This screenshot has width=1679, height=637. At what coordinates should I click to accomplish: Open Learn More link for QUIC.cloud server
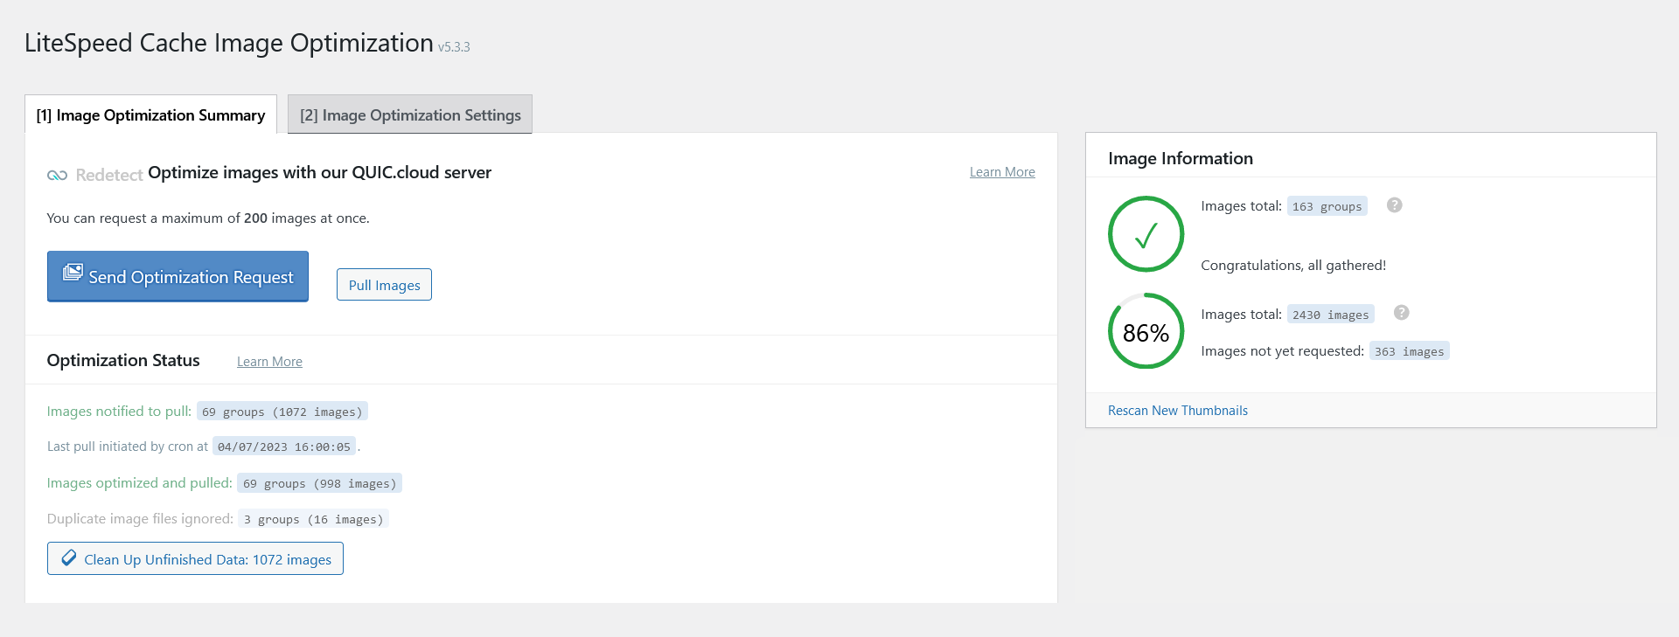point(1002,172)
